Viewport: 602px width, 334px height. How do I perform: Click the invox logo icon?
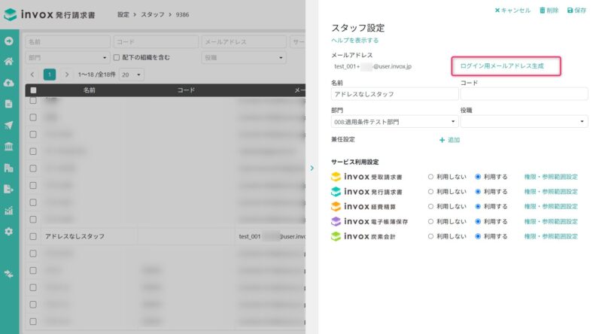point(10,14)
